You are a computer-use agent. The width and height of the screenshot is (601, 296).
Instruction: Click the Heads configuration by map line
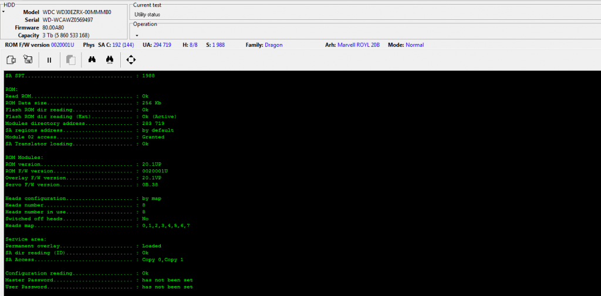[83, 198]
